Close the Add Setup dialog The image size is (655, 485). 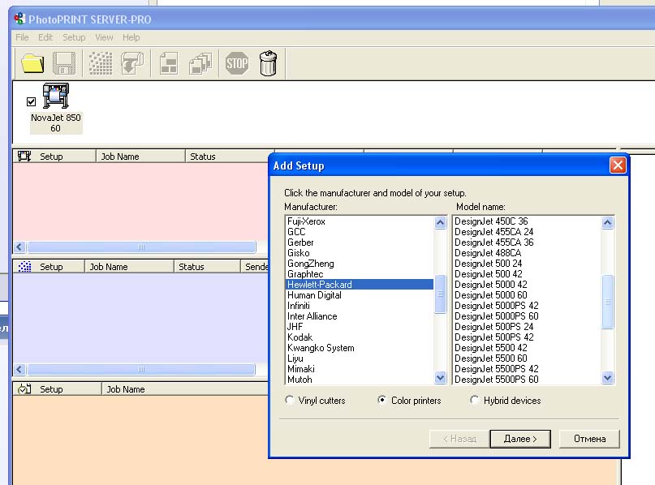tap(618, 165)
